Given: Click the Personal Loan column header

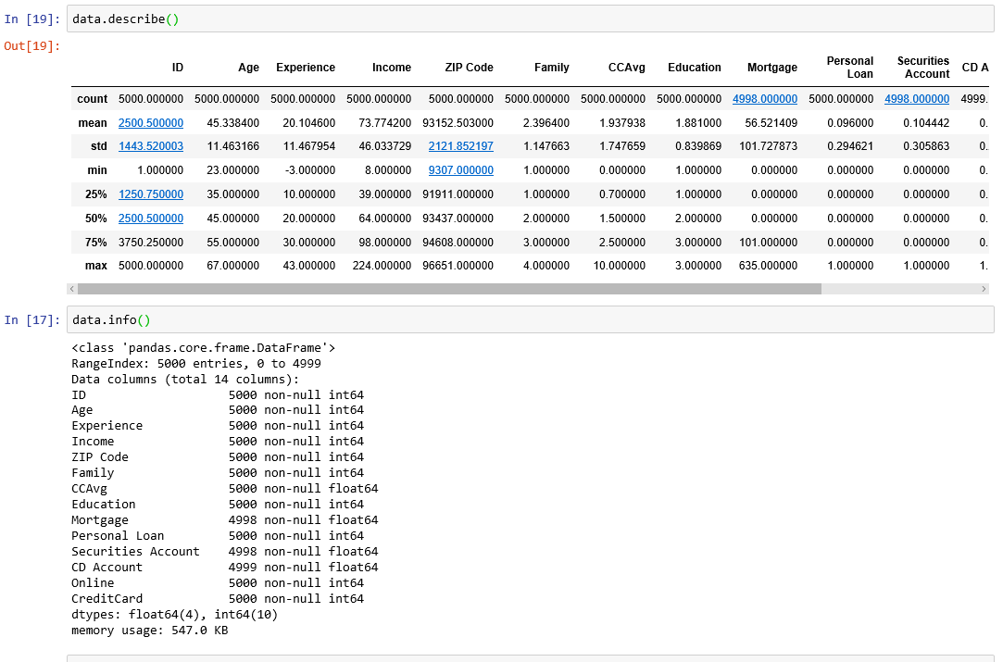Looking at the screenshot, I should pyautogui.click(x=849, y=68).
